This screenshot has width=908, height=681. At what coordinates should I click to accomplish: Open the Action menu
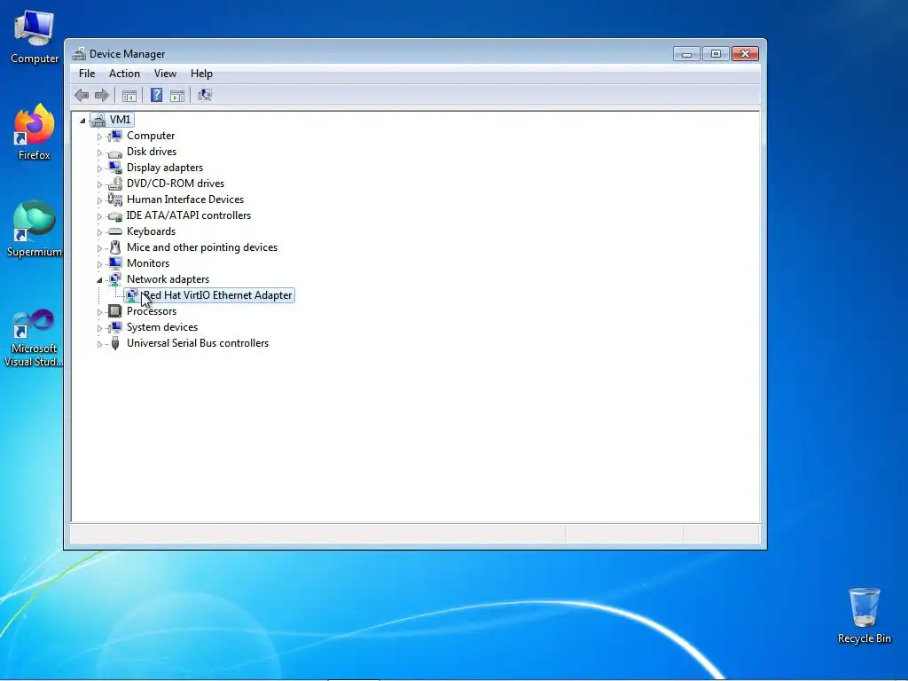point(124,74)
